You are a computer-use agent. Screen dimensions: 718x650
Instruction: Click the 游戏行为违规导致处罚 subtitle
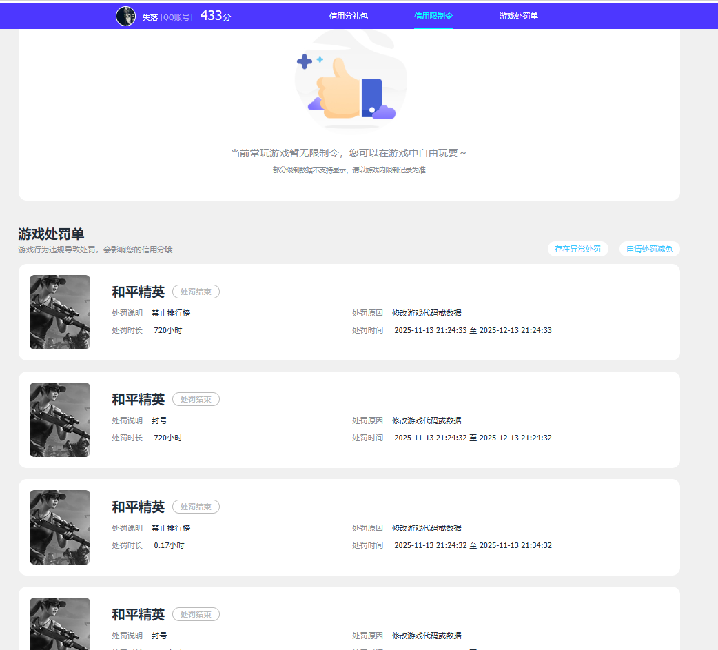click(x=95, y=250)
